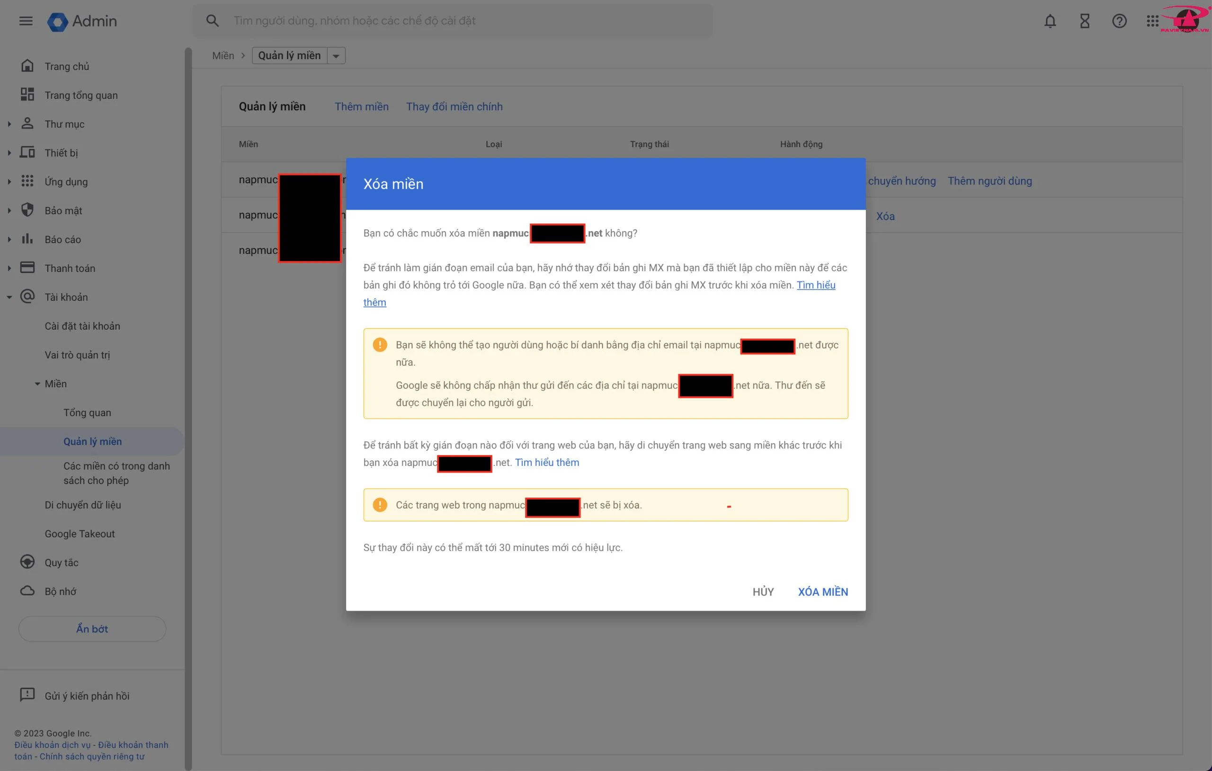Click the Tài khoản at-sign icon

pos(27,296)
